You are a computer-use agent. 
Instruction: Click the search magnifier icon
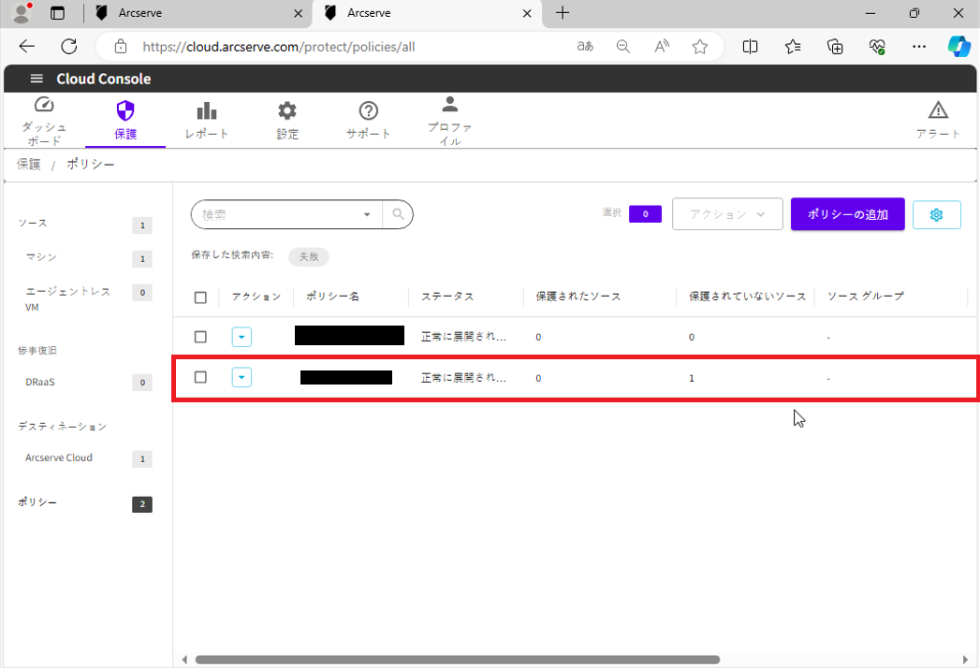click(398, 214)
